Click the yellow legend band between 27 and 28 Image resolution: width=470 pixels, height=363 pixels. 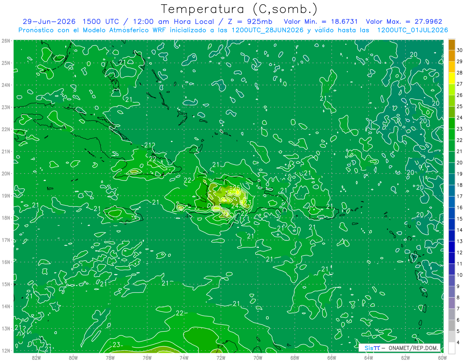point(452,78)
